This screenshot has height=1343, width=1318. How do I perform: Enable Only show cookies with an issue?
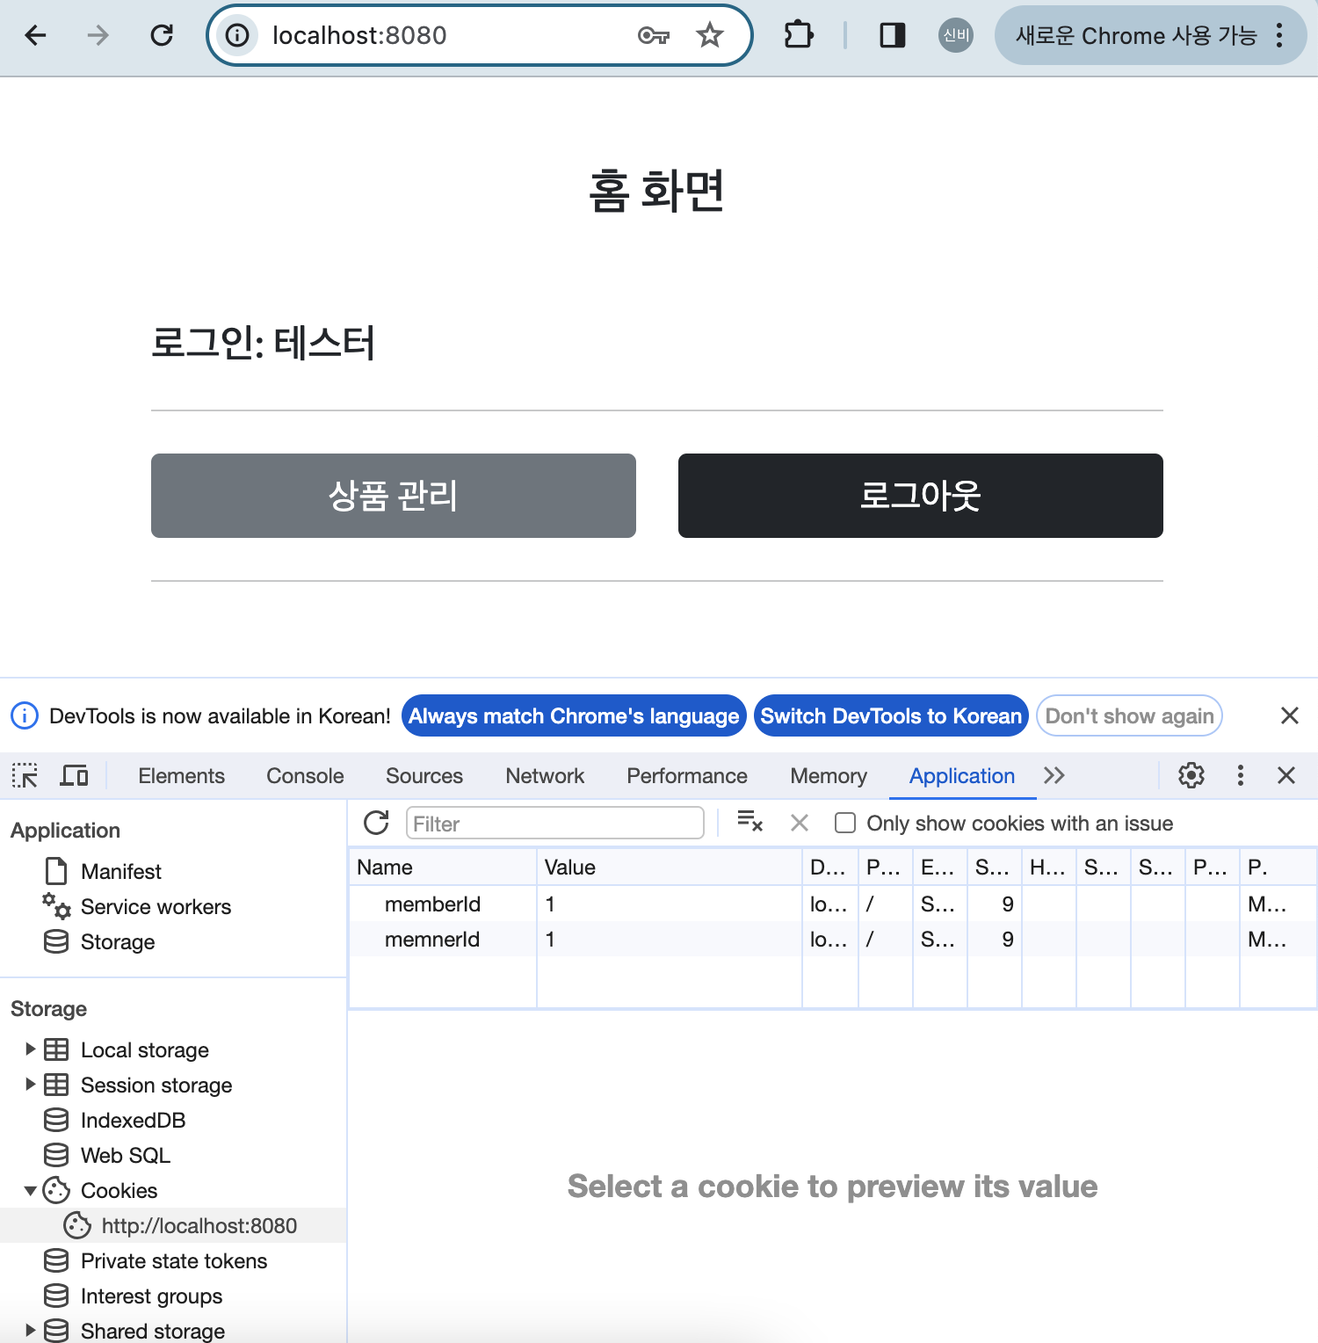click(845, 823)
